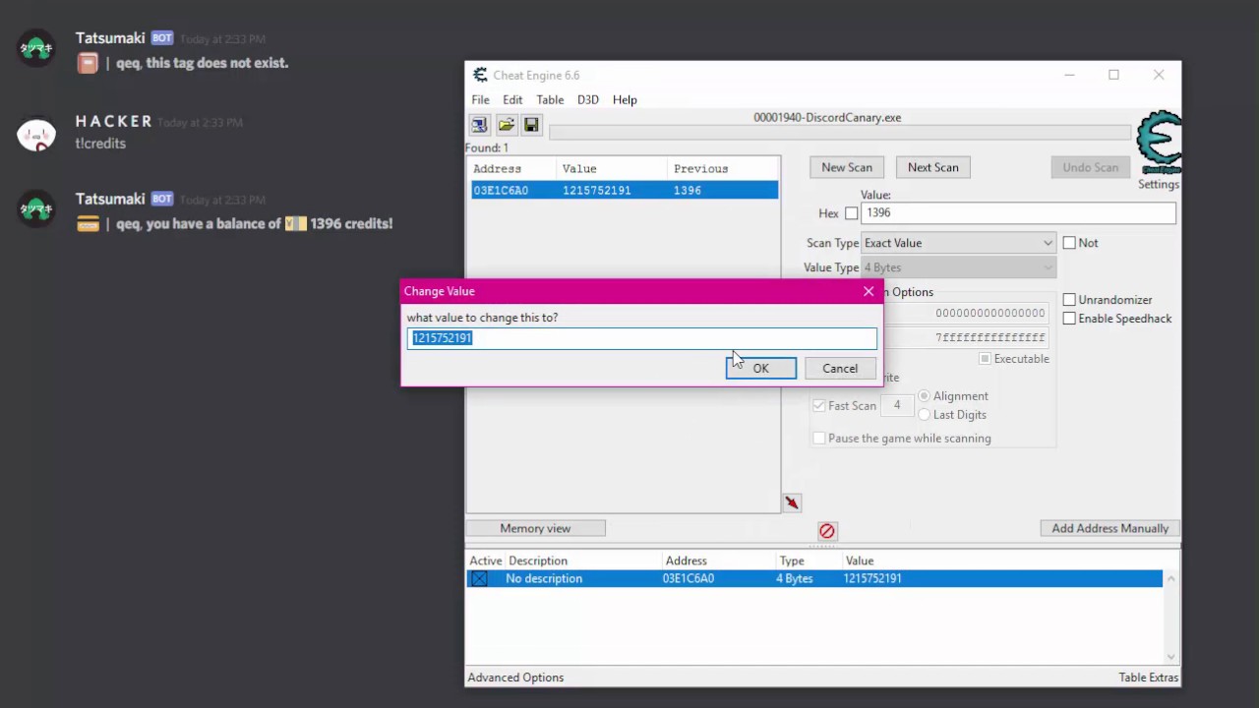Open Memory view
This screenshot has width=1259, height=708.
pyautogui.click(x=535, y=528)
